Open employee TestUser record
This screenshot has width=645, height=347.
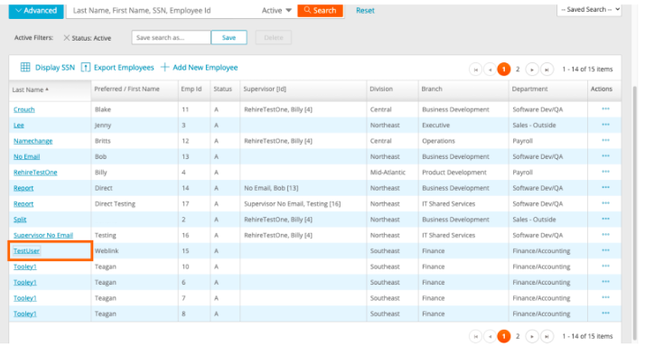click(26, 250)
